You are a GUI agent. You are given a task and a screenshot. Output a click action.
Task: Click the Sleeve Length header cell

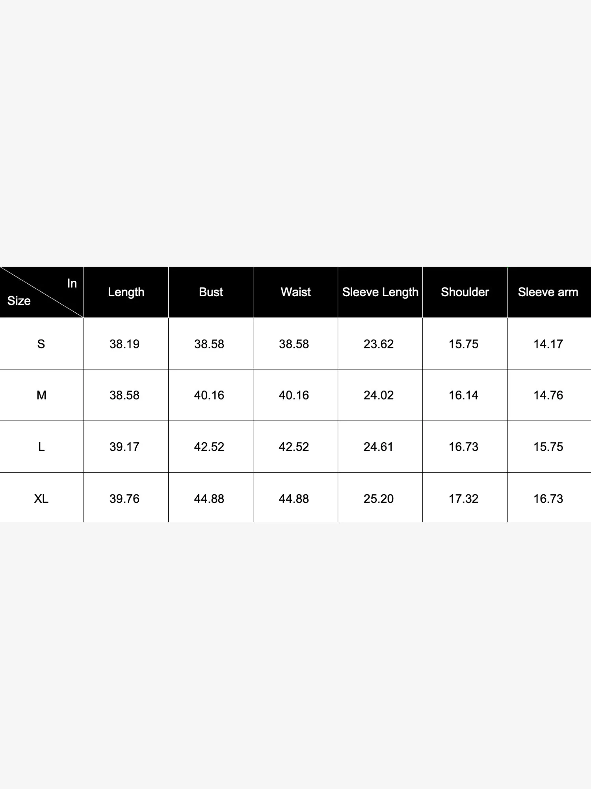point(380,292)
